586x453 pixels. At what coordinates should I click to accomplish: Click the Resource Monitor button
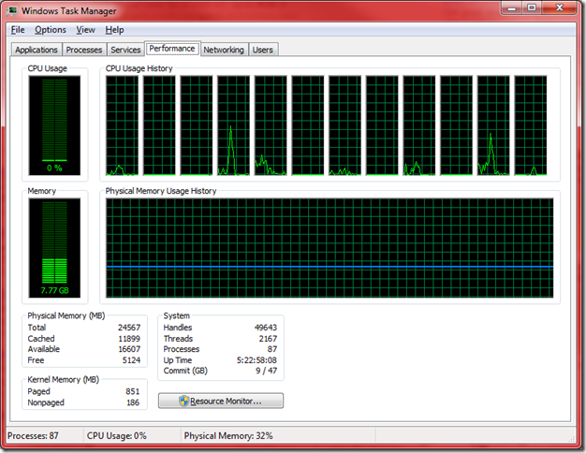point(221,401)
